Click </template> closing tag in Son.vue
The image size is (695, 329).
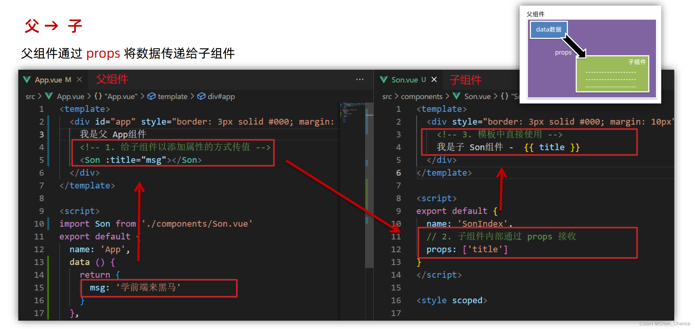coord(444,173)
